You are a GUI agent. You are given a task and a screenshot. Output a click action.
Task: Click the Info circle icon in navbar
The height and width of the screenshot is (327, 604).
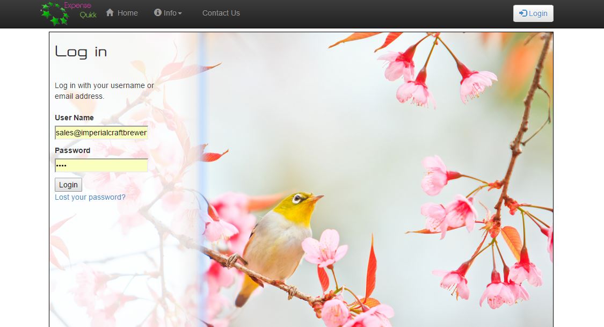(158, 13)
